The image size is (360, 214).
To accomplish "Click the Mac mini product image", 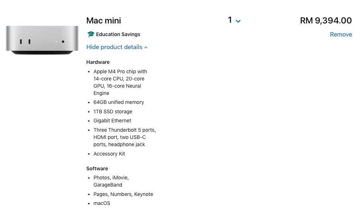I will pyautogui.click(x=42, y=40).
